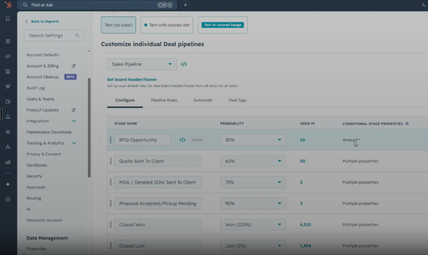Open the workflows hierarchy icon in left rail
The image size is (428, 255).
[8, 147]
